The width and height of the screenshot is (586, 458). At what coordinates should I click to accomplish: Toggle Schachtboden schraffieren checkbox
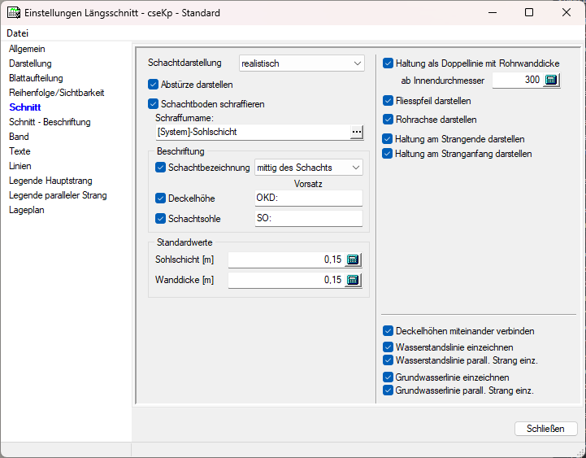coord(154,104)
